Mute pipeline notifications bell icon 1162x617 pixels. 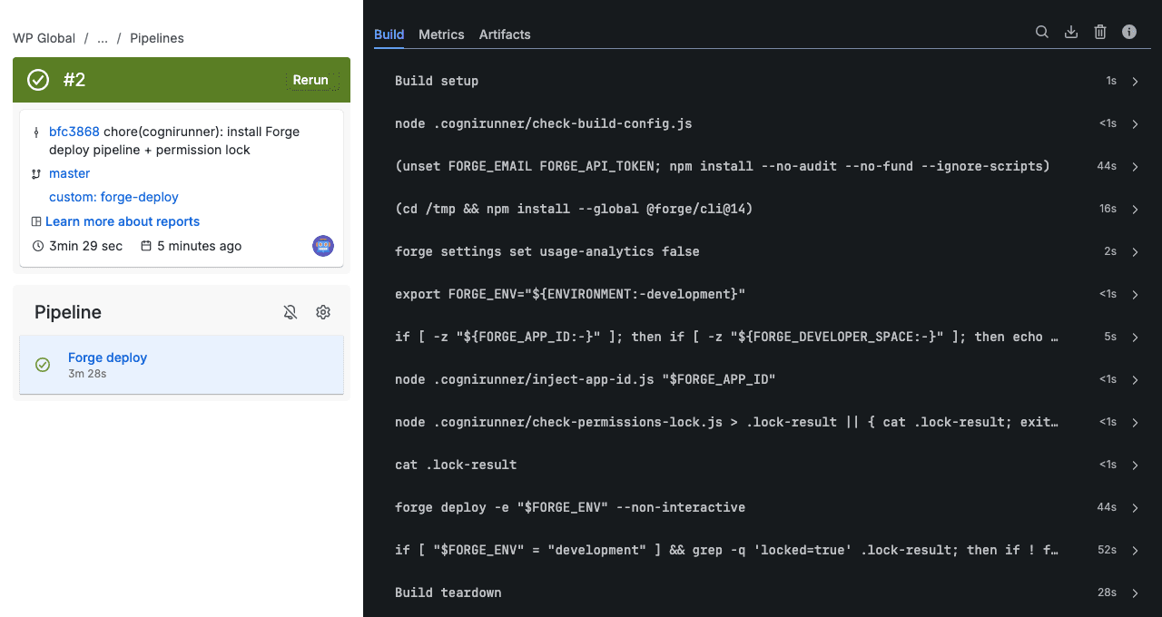290,312
